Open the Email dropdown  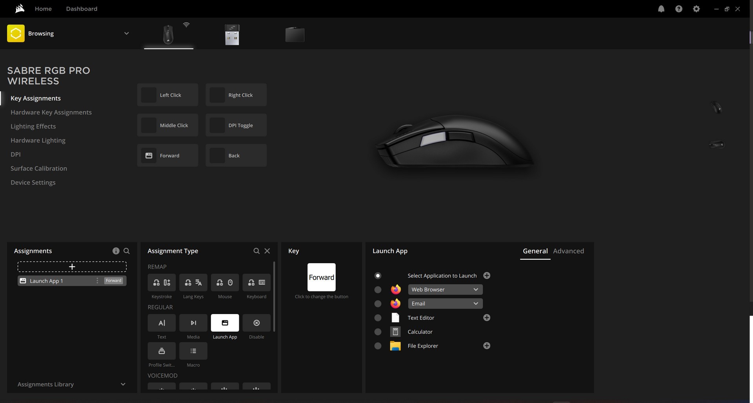[445, 304]
